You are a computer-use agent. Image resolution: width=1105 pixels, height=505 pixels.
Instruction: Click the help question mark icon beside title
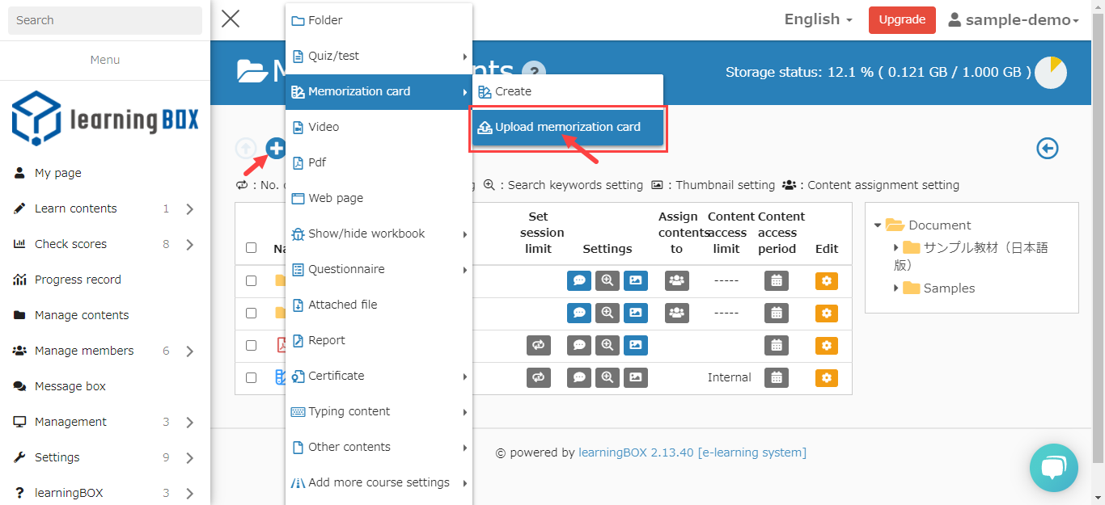(x=534, y=72)
